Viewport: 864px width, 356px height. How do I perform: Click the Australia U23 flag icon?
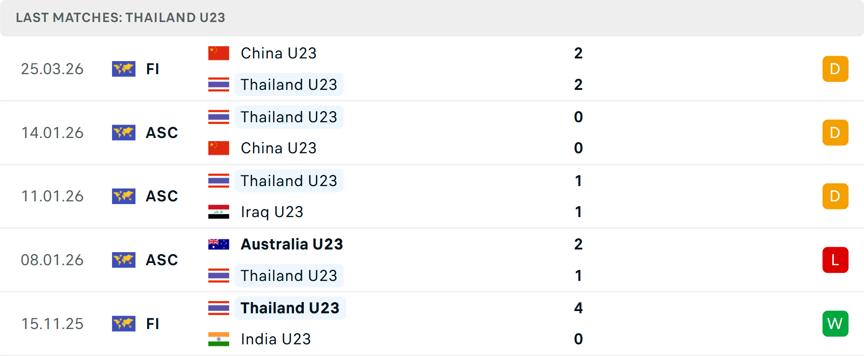[219, 244]
